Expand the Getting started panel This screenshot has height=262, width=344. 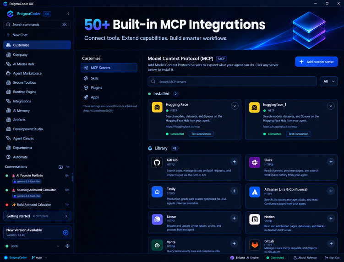click(37, 216)
